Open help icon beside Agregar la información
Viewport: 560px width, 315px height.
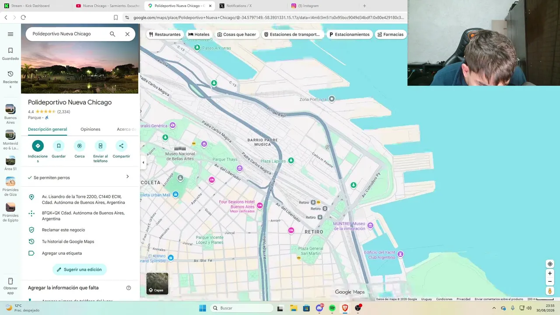[129, 288]
